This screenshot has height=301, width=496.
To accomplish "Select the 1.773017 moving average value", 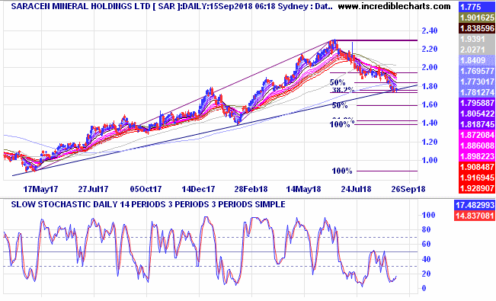I will point(477,82).
